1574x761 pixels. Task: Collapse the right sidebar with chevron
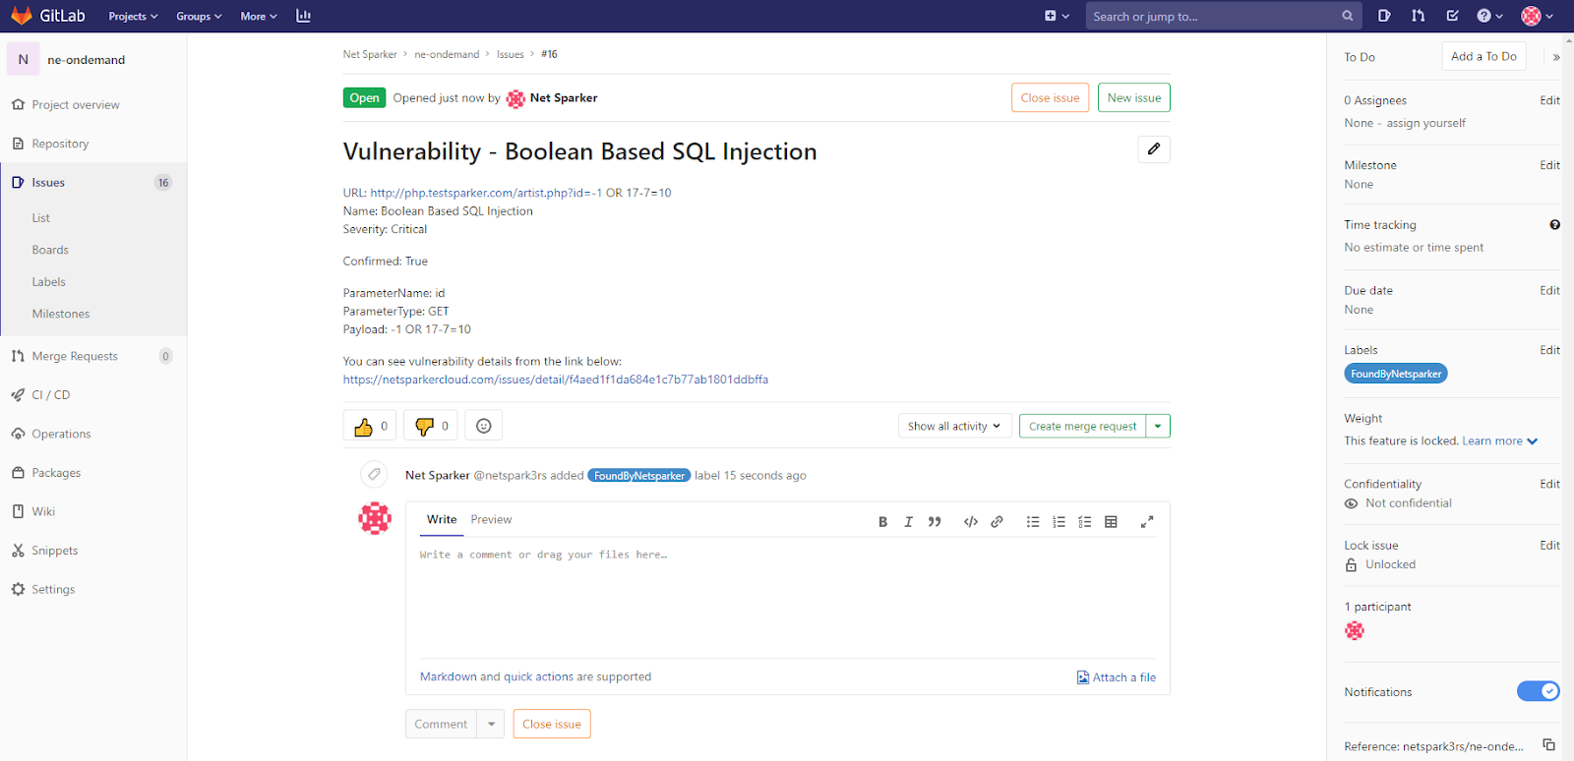click(x=1555, y=57)
